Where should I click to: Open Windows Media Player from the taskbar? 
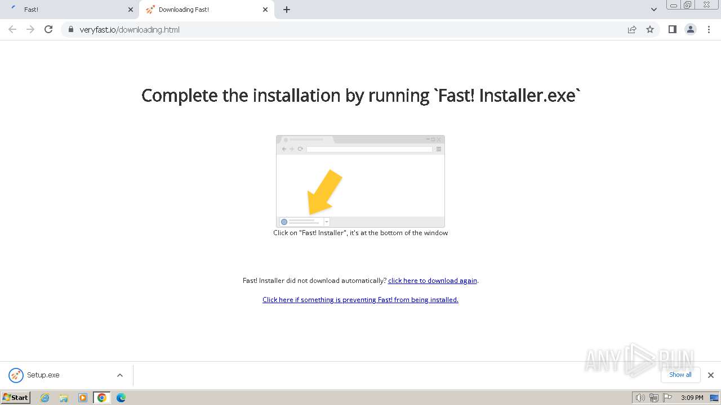[83, 398]
